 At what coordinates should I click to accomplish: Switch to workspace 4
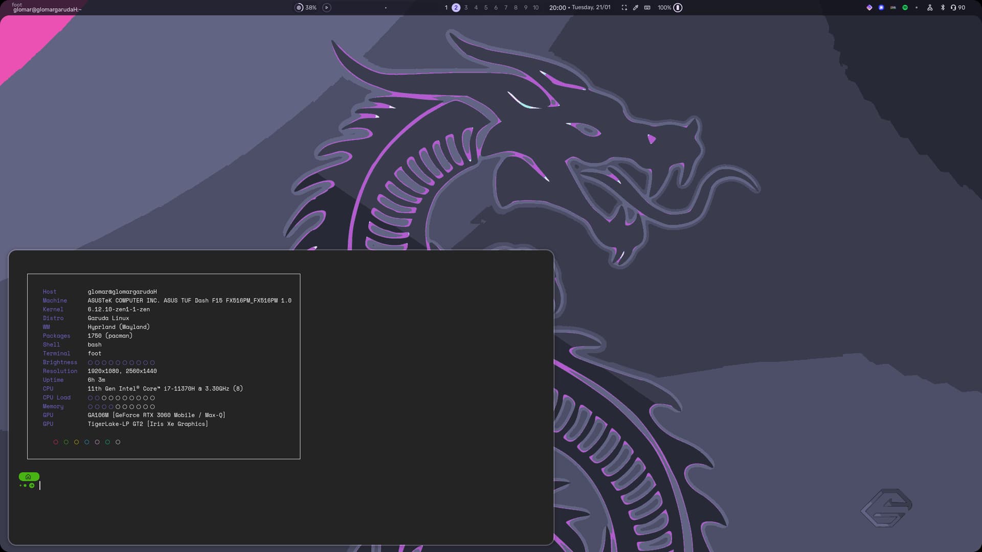(x=476, y=8)
